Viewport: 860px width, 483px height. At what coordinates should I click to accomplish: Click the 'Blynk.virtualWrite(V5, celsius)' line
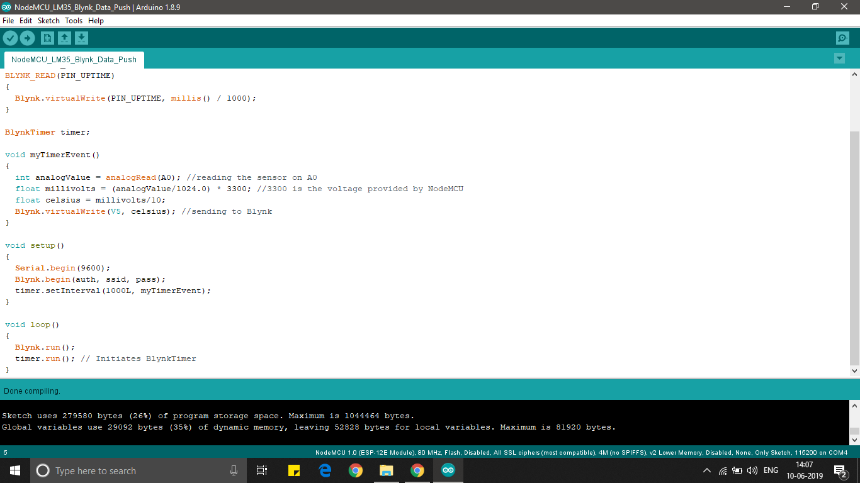[x=144, y=211]
